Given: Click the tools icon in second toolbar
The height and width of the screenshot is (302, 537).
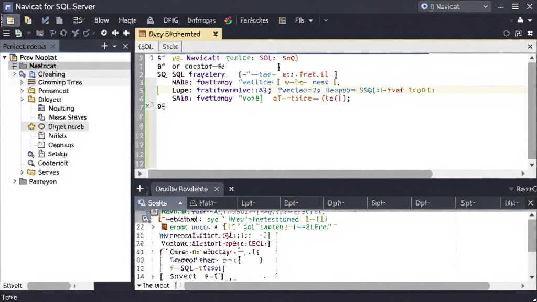Looking at the screenshot, I should (x=76, y=33).
